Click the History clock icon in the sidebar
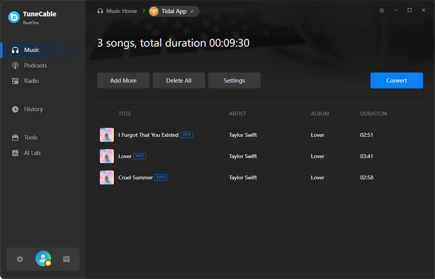 [15, 109]
